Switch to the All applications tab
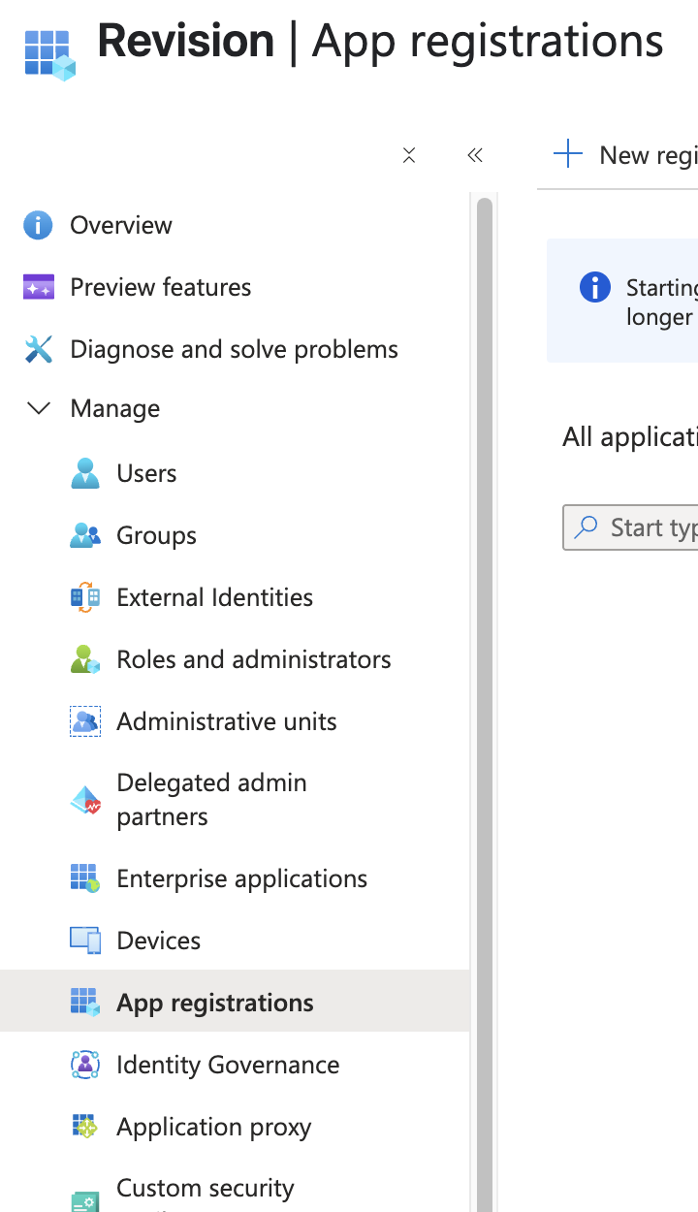698x1212 pixels. coord(629,436)
